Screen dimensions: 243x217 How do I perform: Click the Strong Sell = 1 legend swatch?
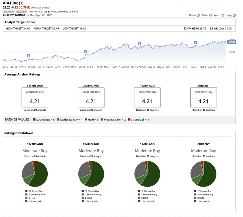(129, 120)
